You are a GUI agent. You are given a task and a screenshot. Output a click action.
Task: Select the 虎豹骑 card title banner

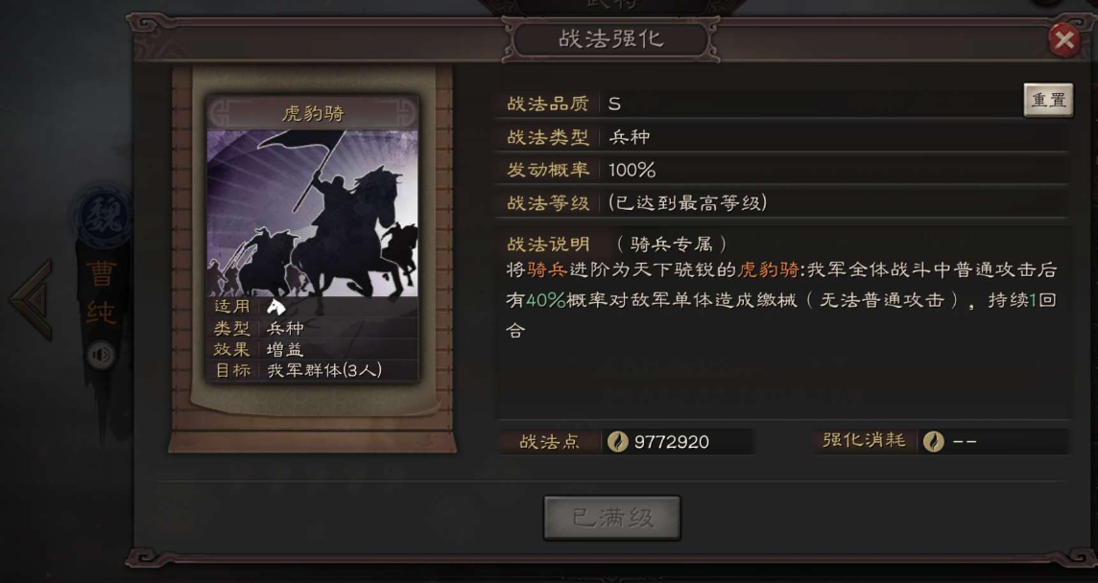[313, 113]
